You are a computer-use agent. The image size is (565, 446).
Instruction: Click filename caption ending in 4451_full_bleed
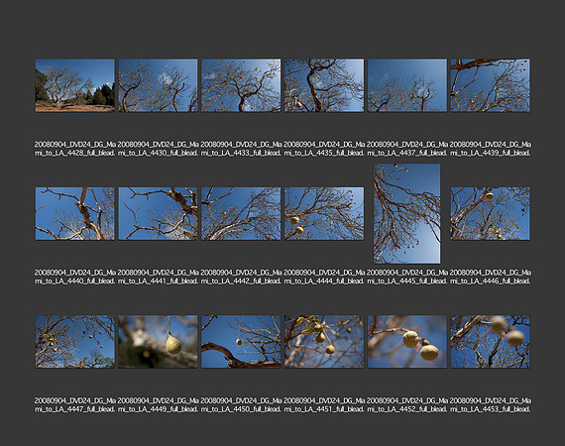(324, 404)
